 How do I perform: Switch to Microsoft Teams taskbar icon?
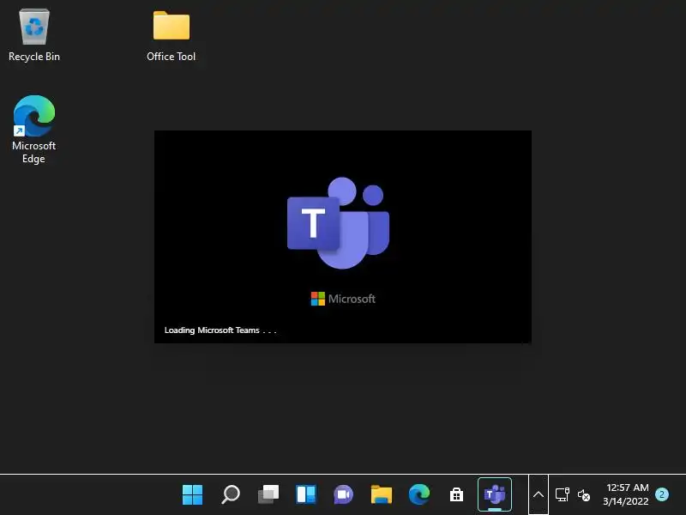coord(495,495)
